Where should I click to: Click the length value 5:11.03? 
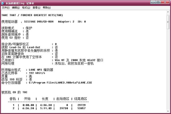tap(46, 108)
